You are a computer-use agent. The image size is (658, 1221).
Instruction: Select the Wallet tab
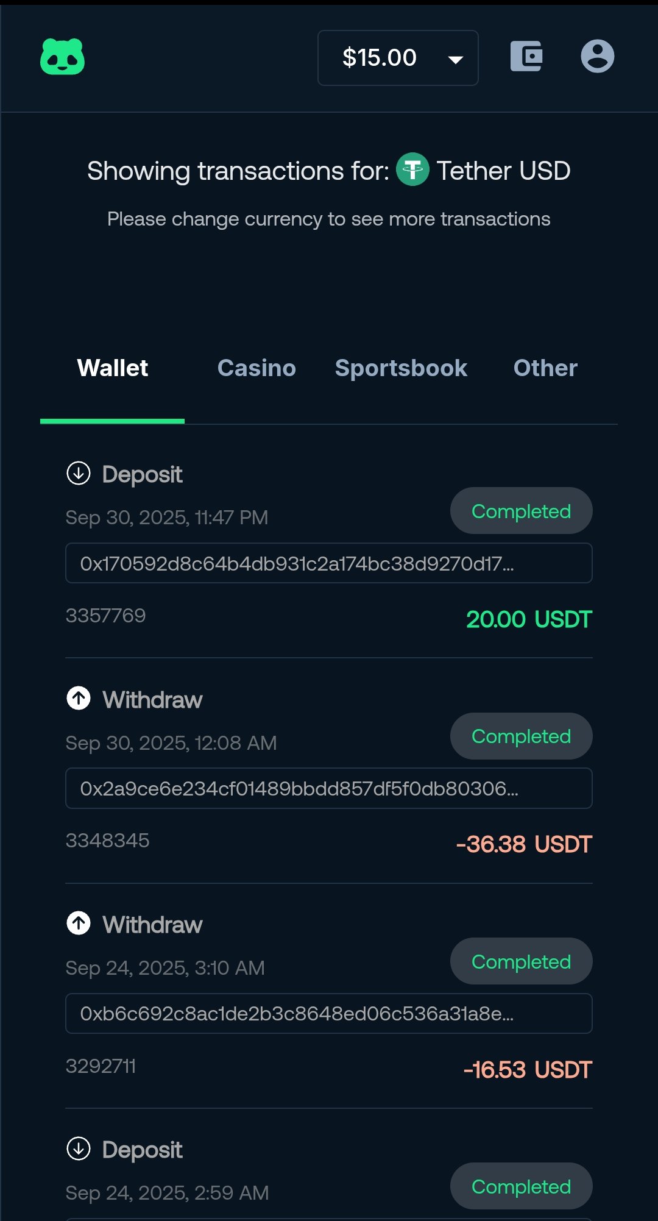(113, 368)
